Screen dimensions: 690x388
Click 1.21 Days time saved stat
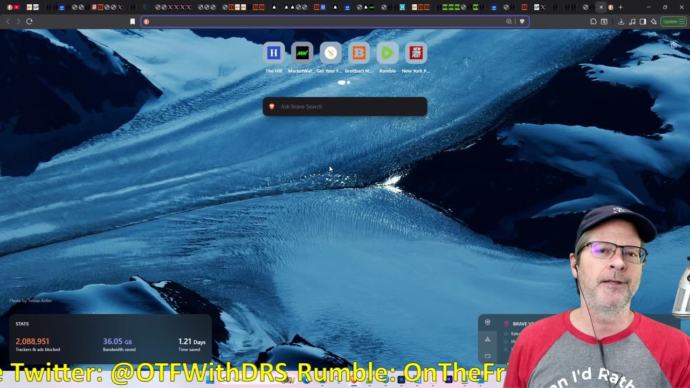(192, 345)
